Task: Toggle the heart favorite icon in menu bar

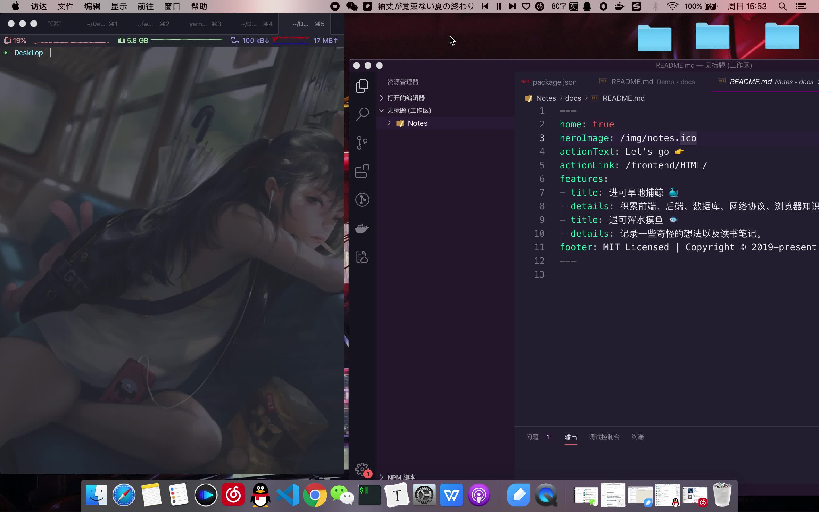Action: pos(525,6)
